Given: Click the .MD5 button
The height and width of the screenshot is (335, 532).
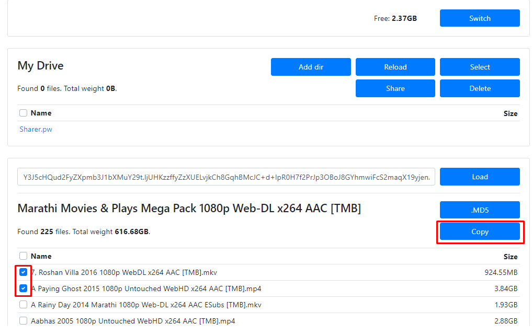Looking at the screenshot, I should [479, 210].
